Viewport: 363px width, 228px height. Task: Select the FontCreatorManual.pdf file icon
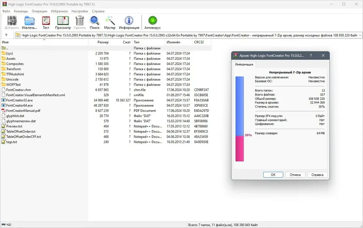(4, 111)
